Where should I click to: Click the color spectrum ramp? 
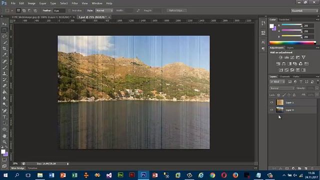[292, 42]
